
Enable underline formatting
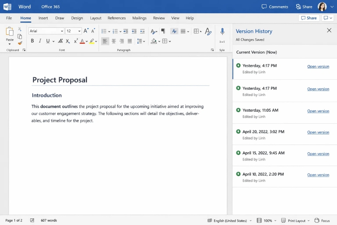tap(48, 41)
